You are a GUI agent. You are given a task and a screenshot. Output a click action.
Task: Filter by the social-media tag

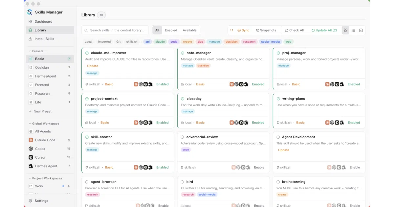coord(270,42)
